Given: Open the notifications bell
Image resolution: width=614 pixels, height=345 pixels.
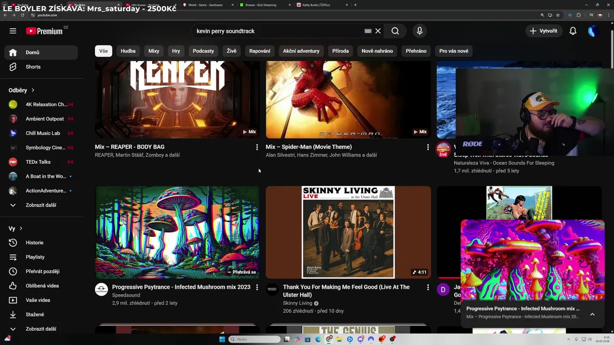Looking at the screenshot, I should tap(573, 31).
